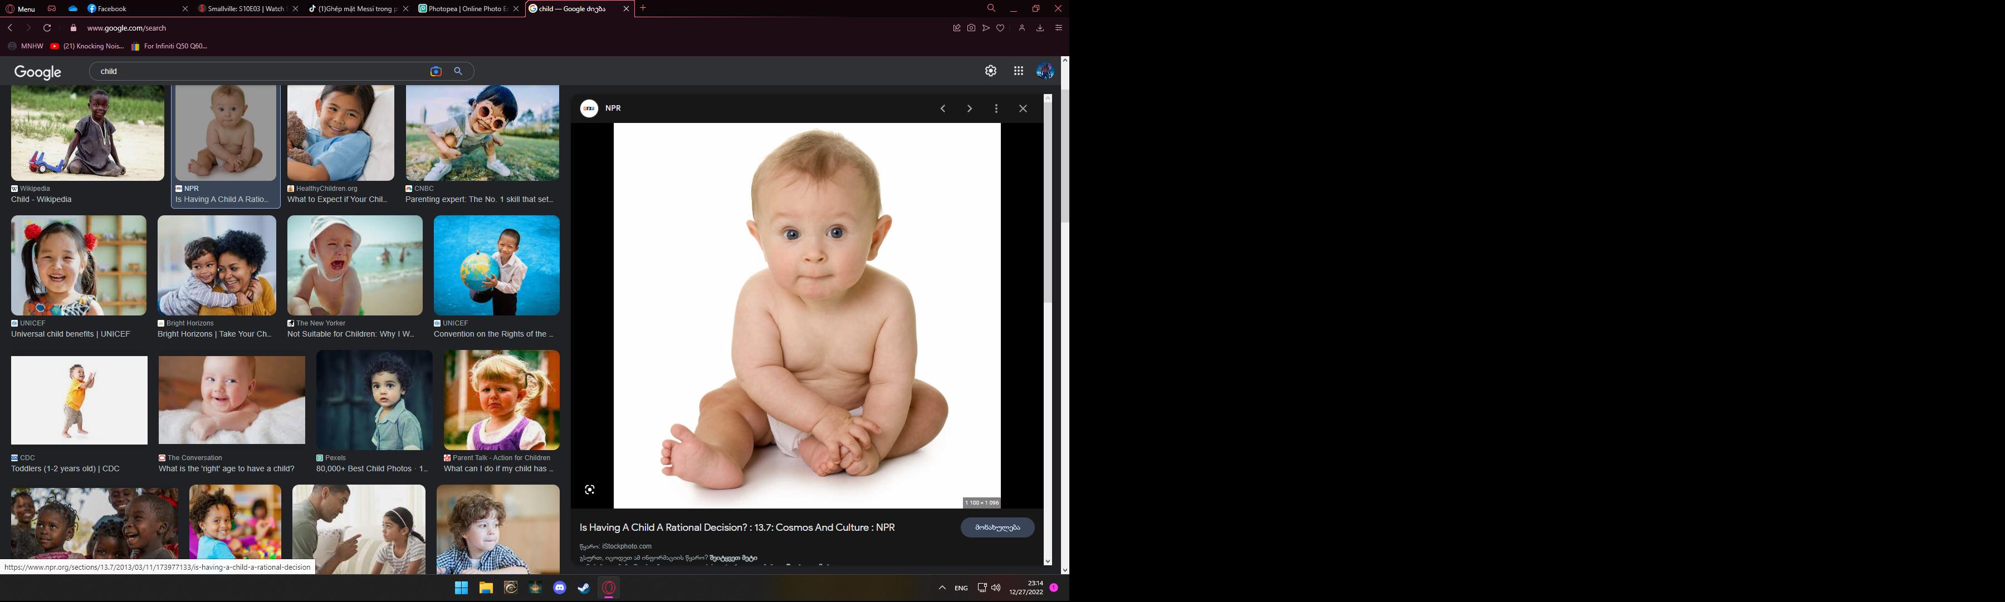The width and height of the screenshot is (2005, 602).
Task: Open Google quick settings gear
Action: [990, 71]
